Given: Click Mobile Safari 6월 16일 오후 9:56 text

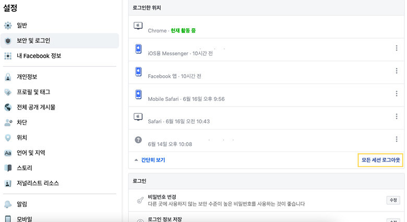Looking at the screenshot, I should click(186, 99).
